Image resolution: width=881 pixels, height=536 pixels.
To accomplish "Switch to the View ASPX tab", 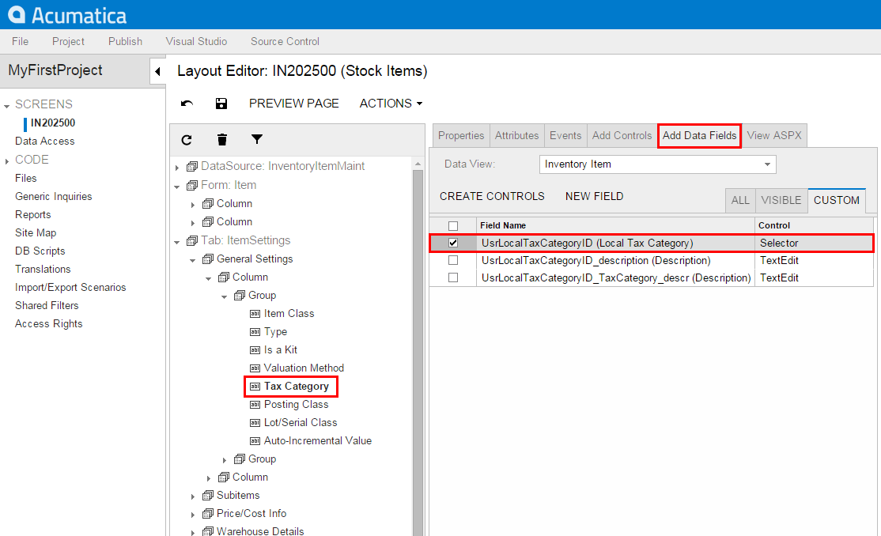I will pyautogui.click(x=773, y=135).
